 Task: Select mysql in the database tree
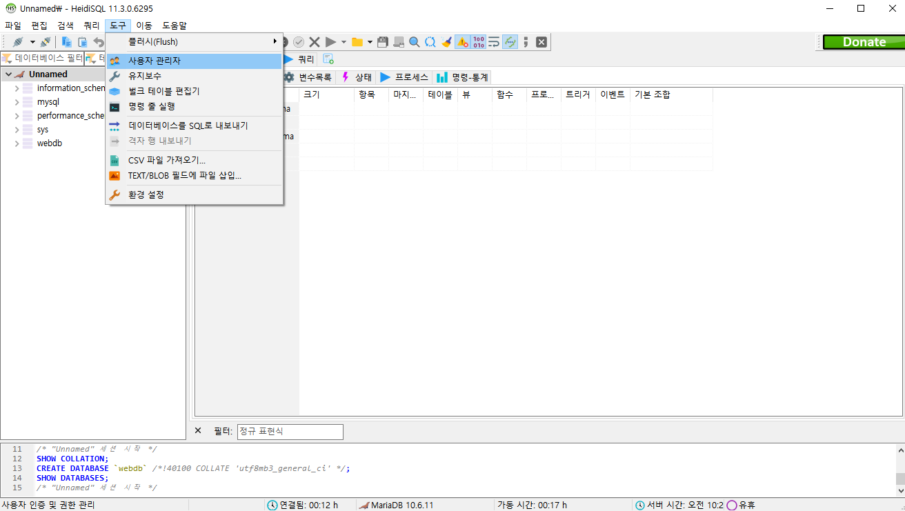48,102
